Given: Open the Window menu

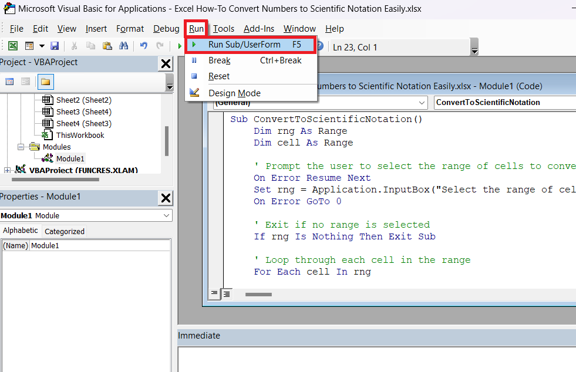Looking at the screenshot, I should [x=300, y=29].
